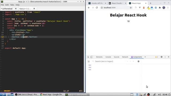Open LXDE start menu on taskbar

3,94
